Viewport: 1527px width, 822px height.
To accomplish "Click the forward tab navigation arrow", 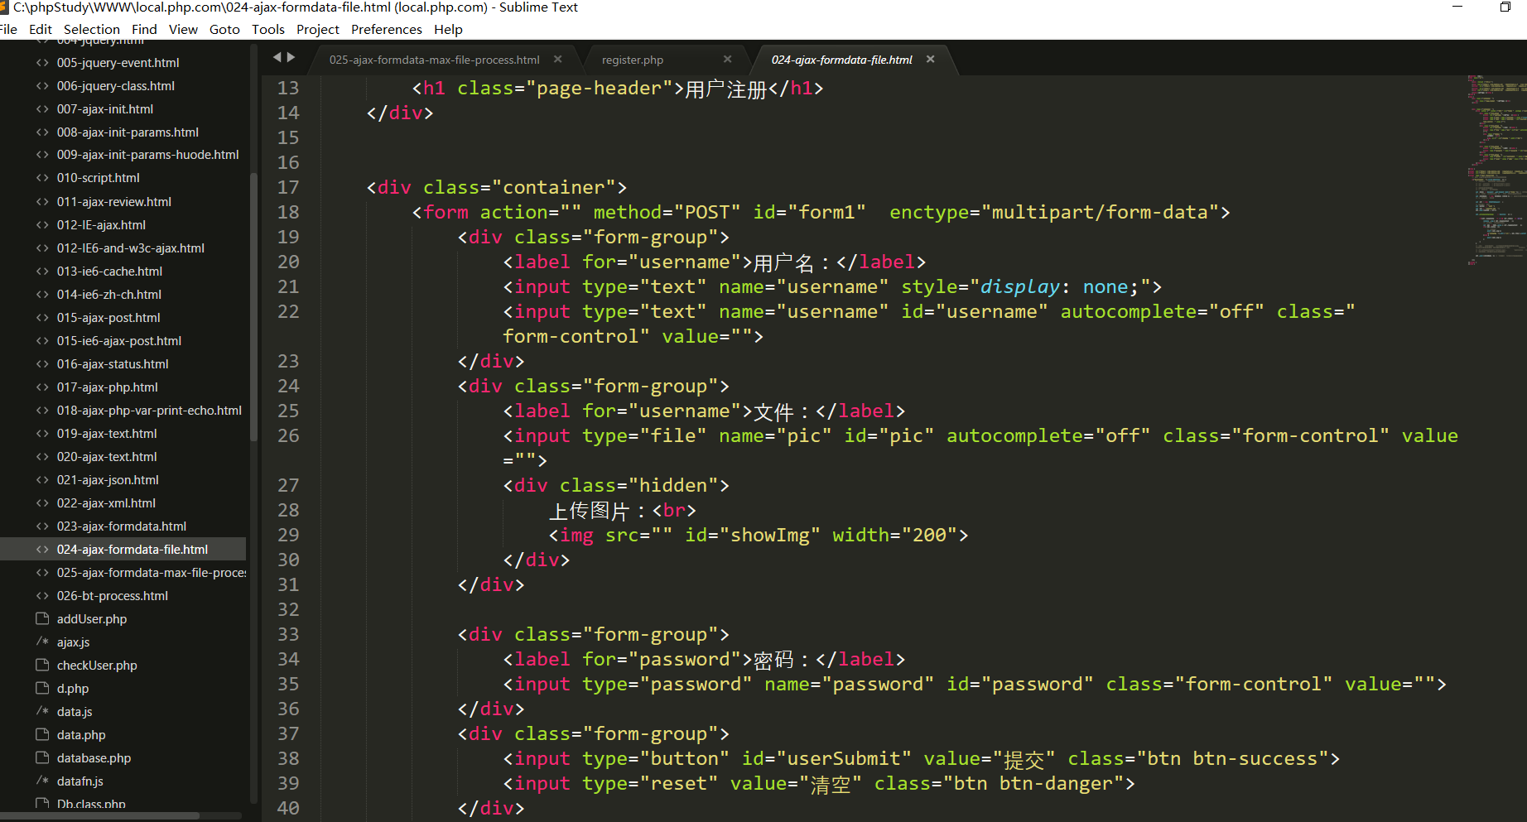I will 291,57.
